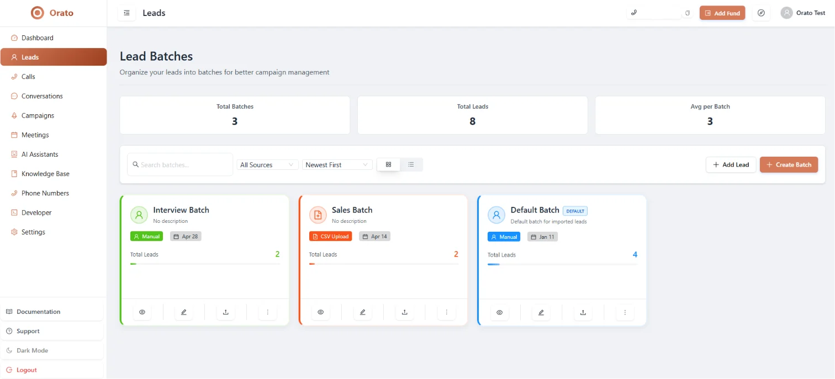835x379 pixels.
Task: Click the Add Fund button
Action: [722, 13]
